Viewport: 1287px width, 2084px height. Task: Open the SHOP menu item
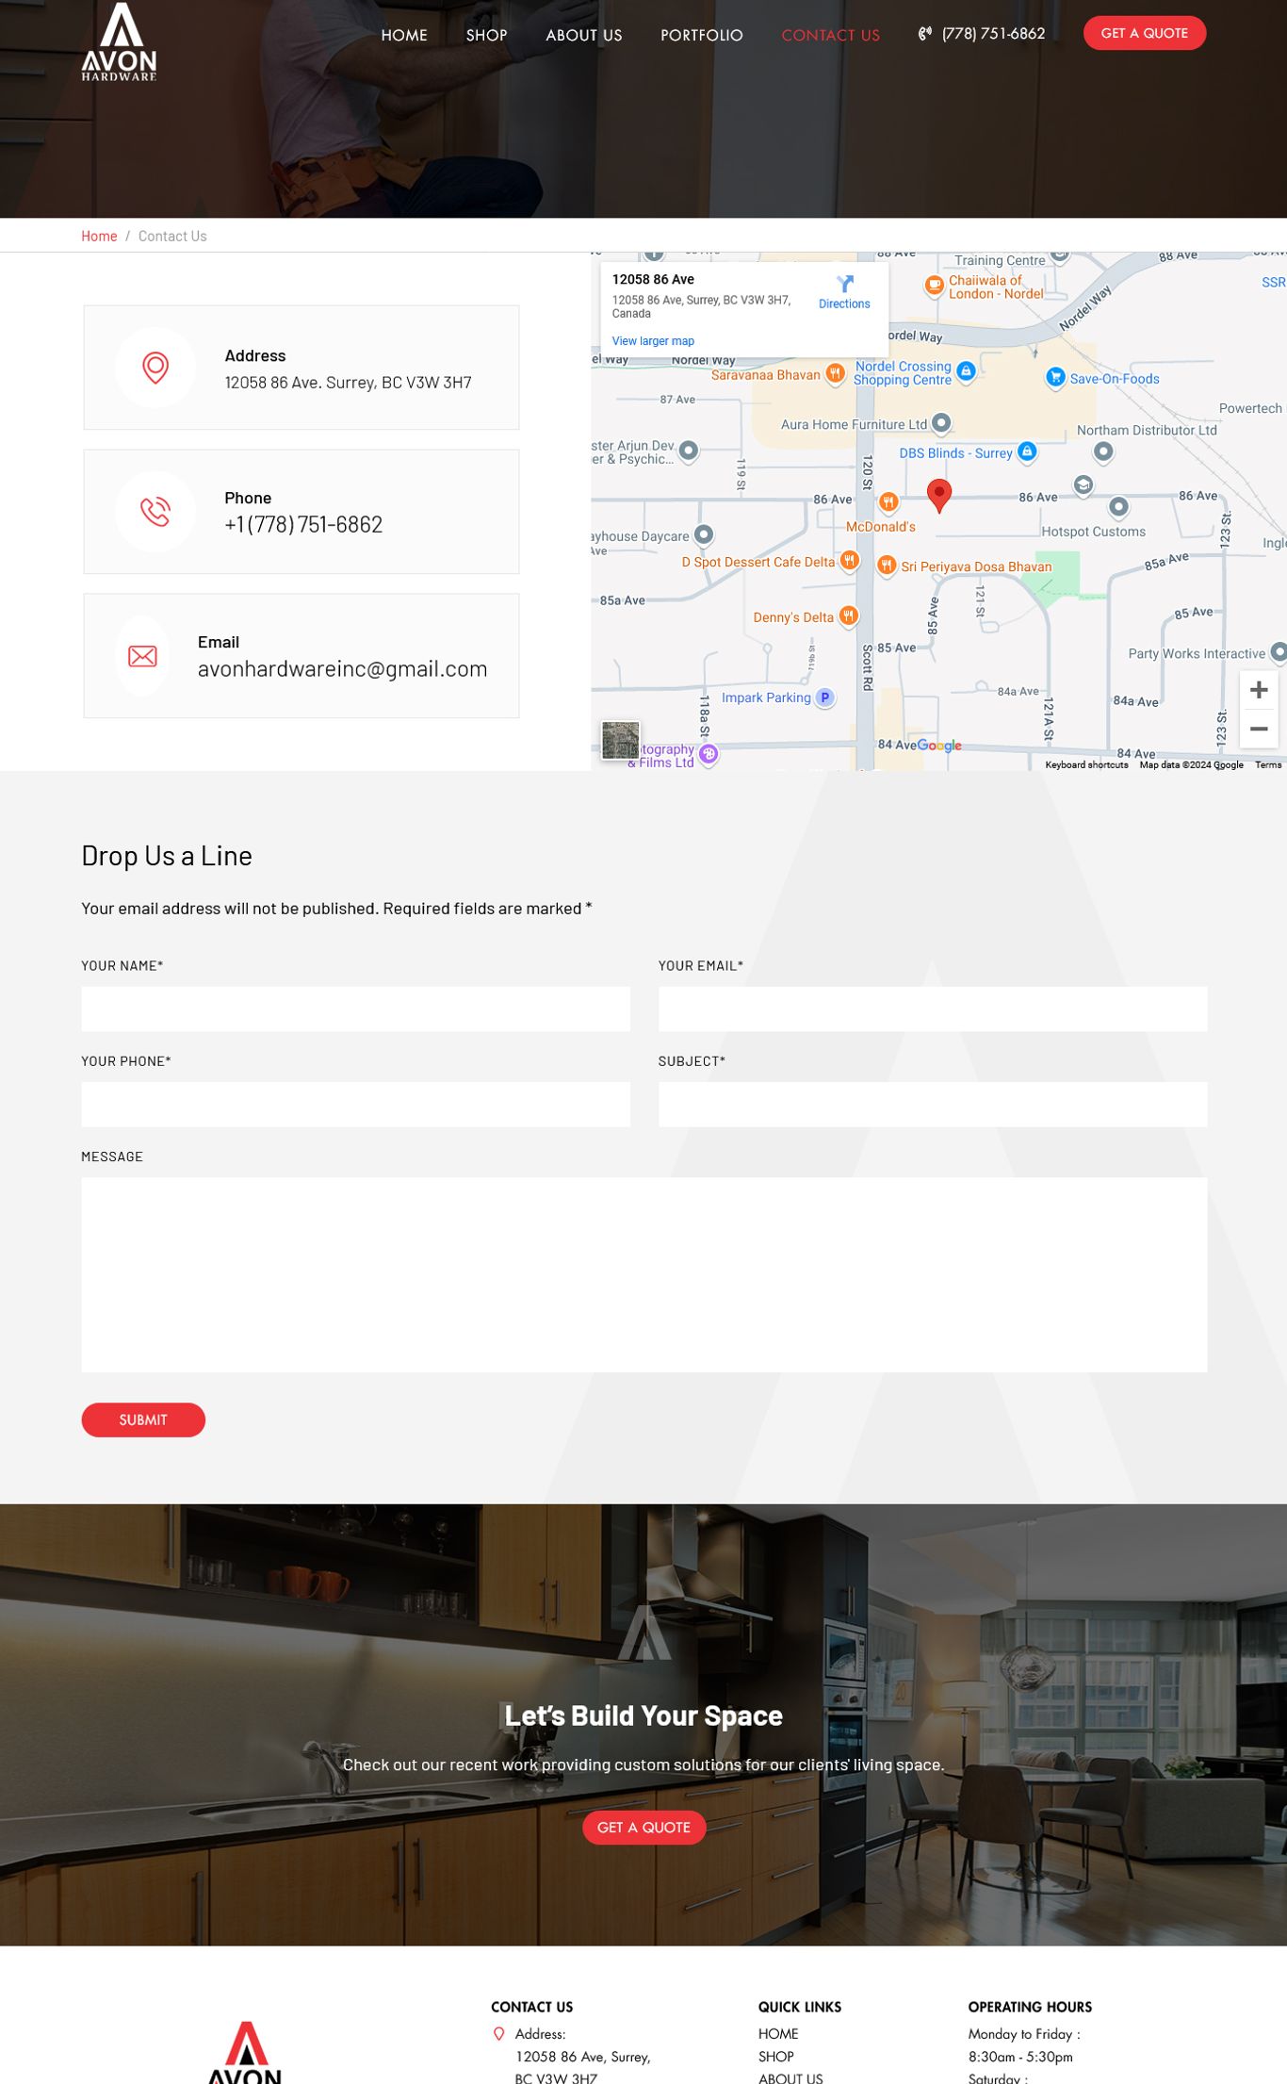[x=486, y=35]
